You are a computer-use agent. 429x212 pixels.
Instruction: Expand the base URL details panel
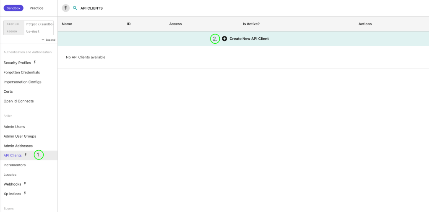point(48,40)
